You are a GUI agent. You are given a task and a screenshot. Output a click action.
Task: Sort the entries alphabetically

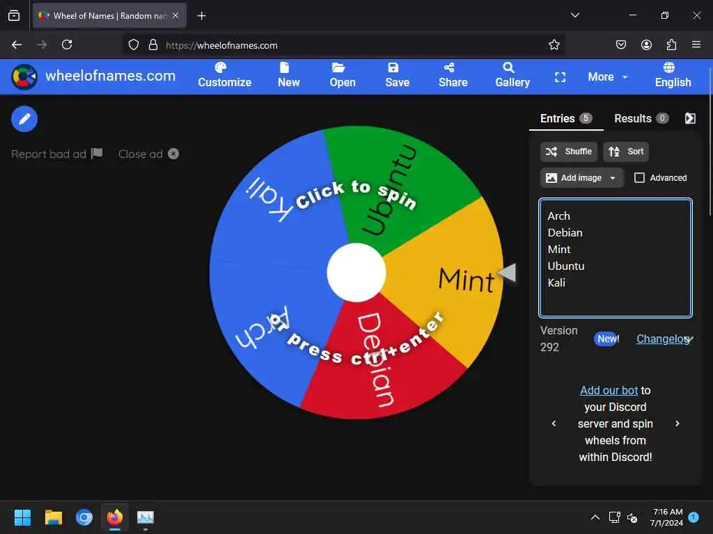click(x=626, y=152)
